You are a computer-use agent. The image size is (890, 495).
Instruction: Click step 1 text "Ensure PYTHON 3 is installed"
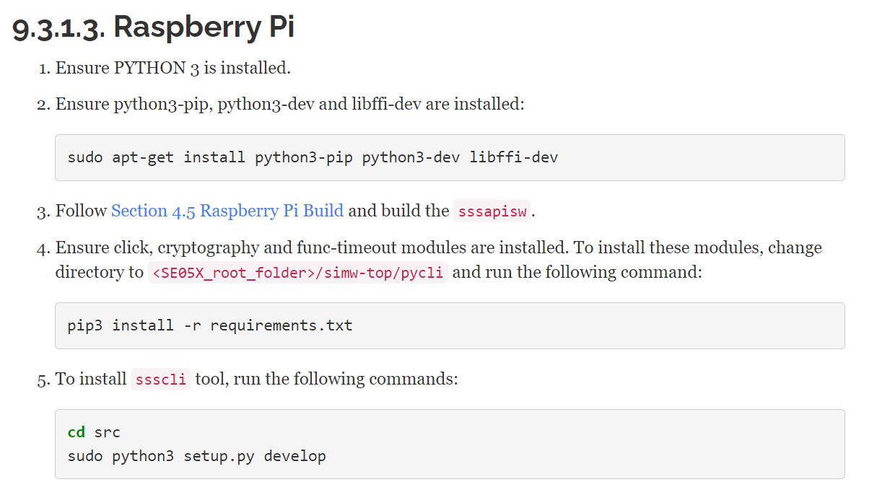(173, 68)
